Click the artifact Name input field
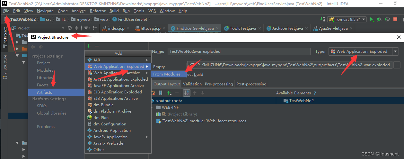 pos(239,51)
